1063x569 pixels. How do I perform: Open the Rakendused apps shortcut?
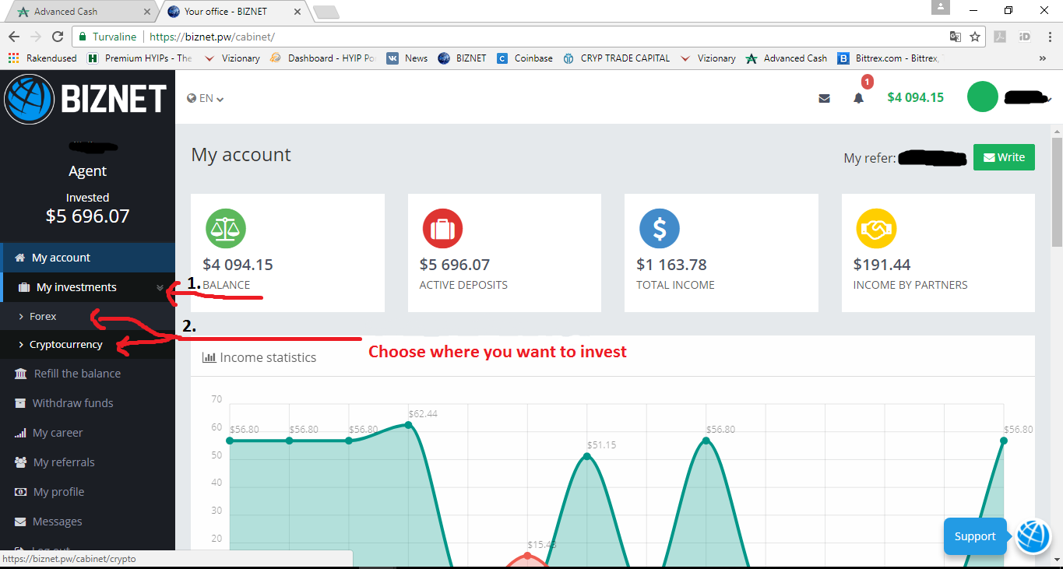tap(42, 58)
